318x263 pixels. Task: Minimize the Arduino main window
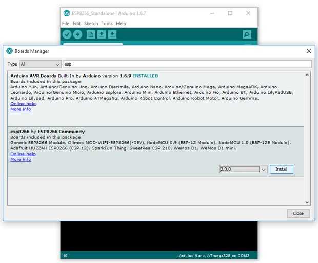[x=212, y=13]
